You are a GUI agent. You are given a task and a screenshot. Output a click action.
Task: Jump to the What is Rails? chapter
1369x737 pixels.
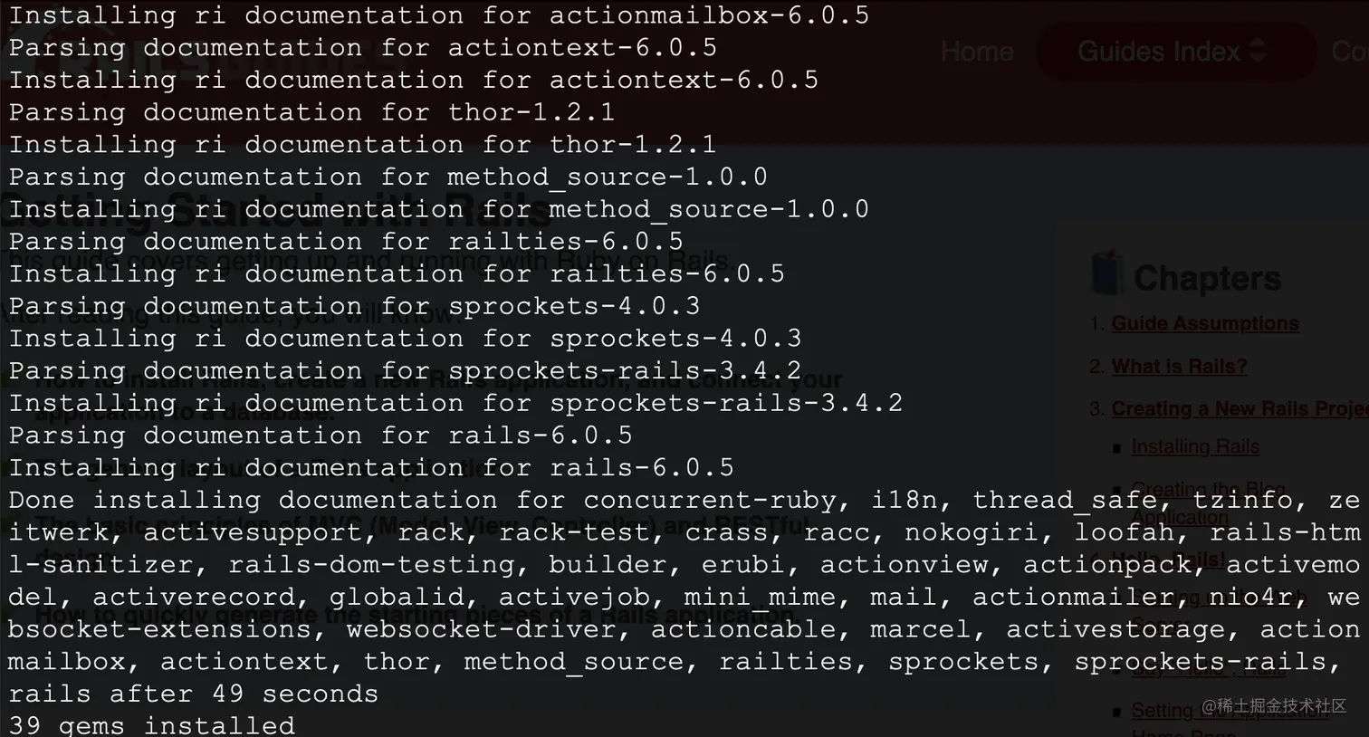tap(1179, 367)
